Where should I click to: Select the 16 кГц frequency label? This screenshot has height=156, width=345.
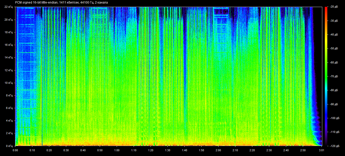pyautogui.click(x=9, y=45)
